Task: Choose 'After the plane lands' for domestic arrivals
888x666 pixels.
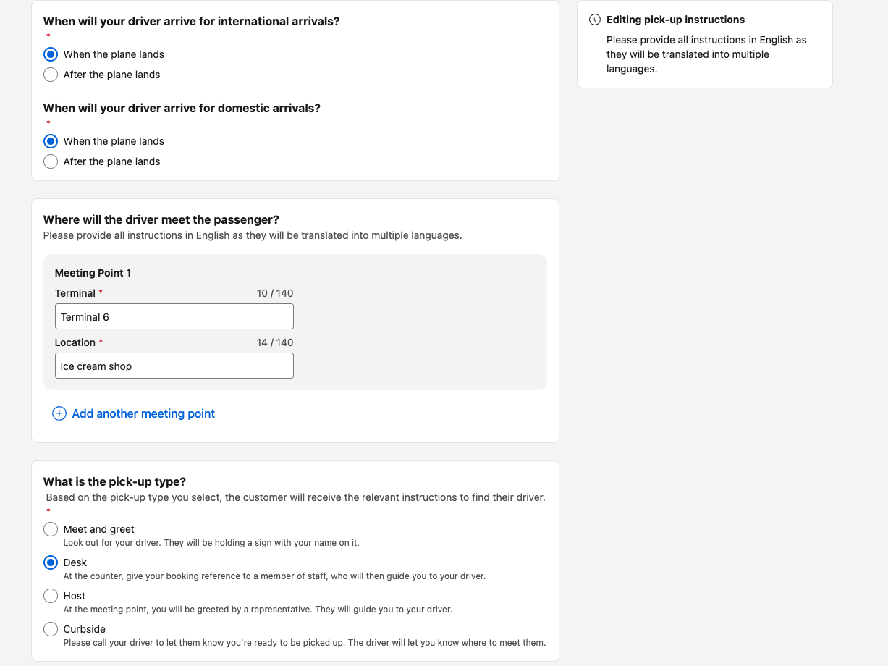Action: pyautogui.click(x=51, y=161)
